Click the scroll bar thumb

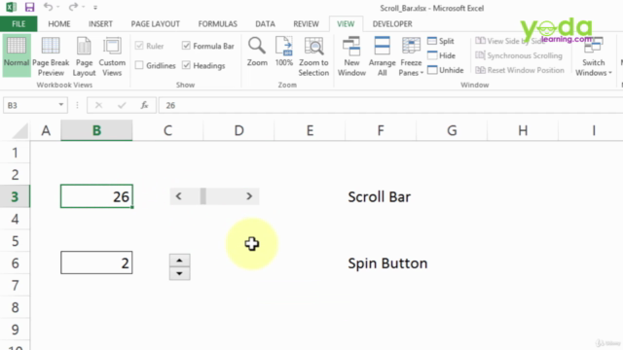(x=203, y=196)
